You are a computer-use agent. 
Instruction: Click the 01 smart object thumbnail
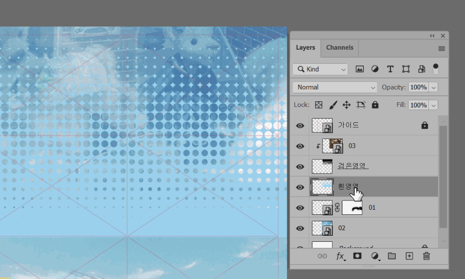pyautogui.click(x=322, y=207)
